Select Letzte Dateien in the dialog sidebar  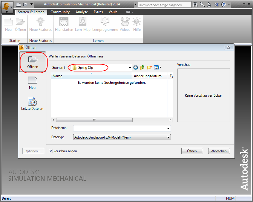pos(32,104)
